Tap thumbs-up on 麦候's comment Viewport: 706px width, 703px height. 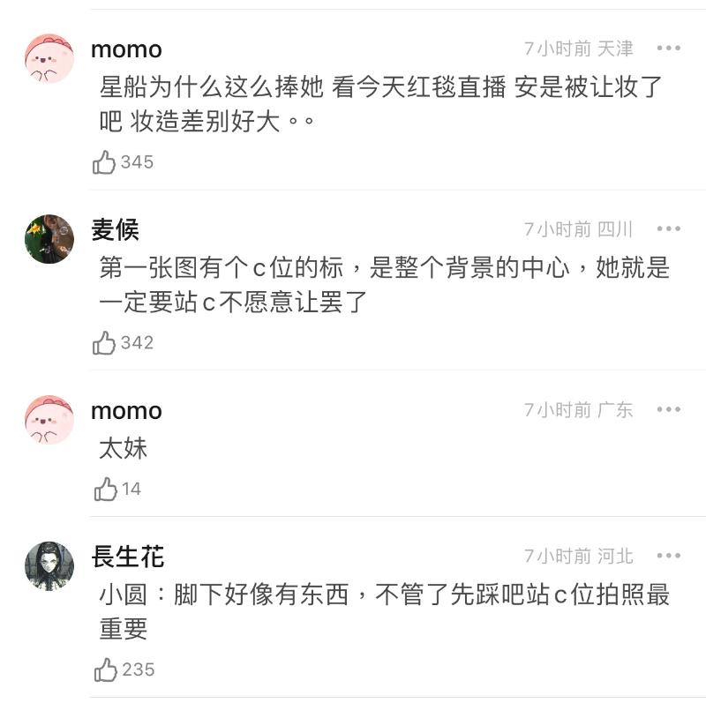tap(105, 343)
